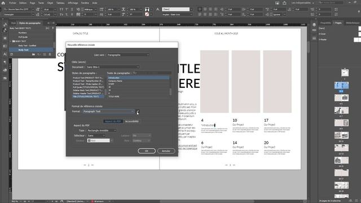Image resolution: width=361 pixels, height=203 pixels.
Task: Select Body Text - Justified paragraph style
Action: [27, 46]
